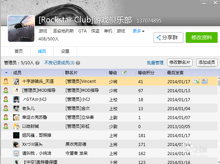Open the 设置 tab
The width and height of the screenshot is (220, 164).
click(x=65, y=51)
